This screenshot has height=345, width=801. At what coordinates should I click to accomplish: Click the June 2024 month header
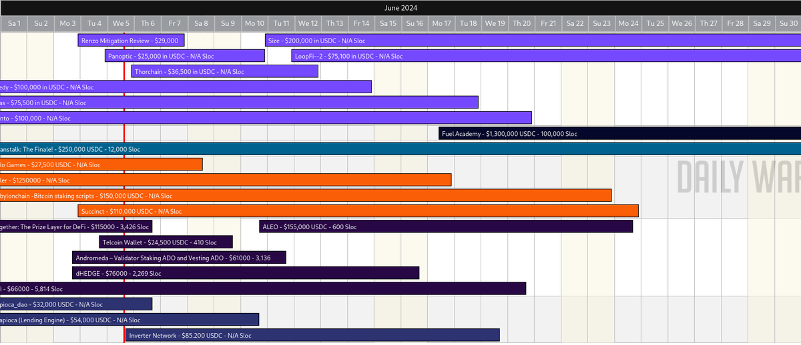point(400,8)
